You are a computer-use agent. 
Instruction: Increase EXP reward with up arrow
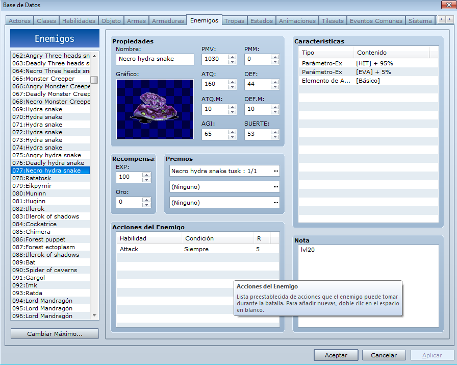pos(146,175)
